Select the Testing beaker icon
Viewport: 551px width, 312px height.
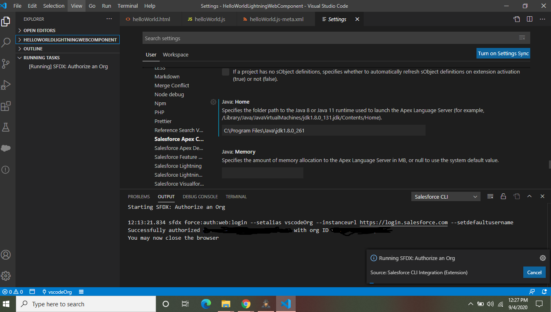pos(6,127)
